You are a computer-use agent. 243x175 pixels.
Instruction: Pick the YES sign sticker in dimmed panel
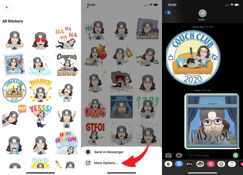(94, 30)
